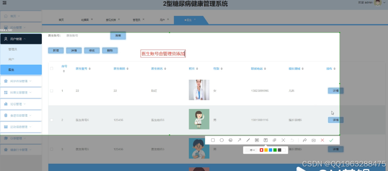388x171 pixels.
Task: Check the row 3 checkbox for 医生账号5
Action: point(51,149)
